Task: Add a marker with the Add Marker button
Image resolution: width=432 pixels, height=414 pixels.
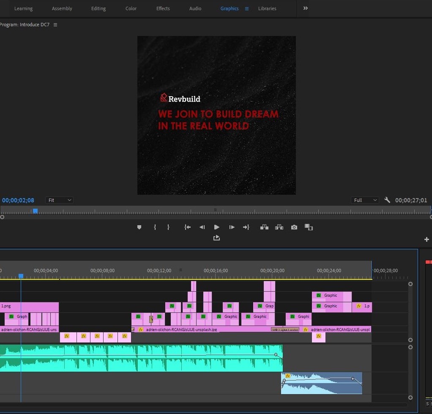Action: (x=139, y=227)
